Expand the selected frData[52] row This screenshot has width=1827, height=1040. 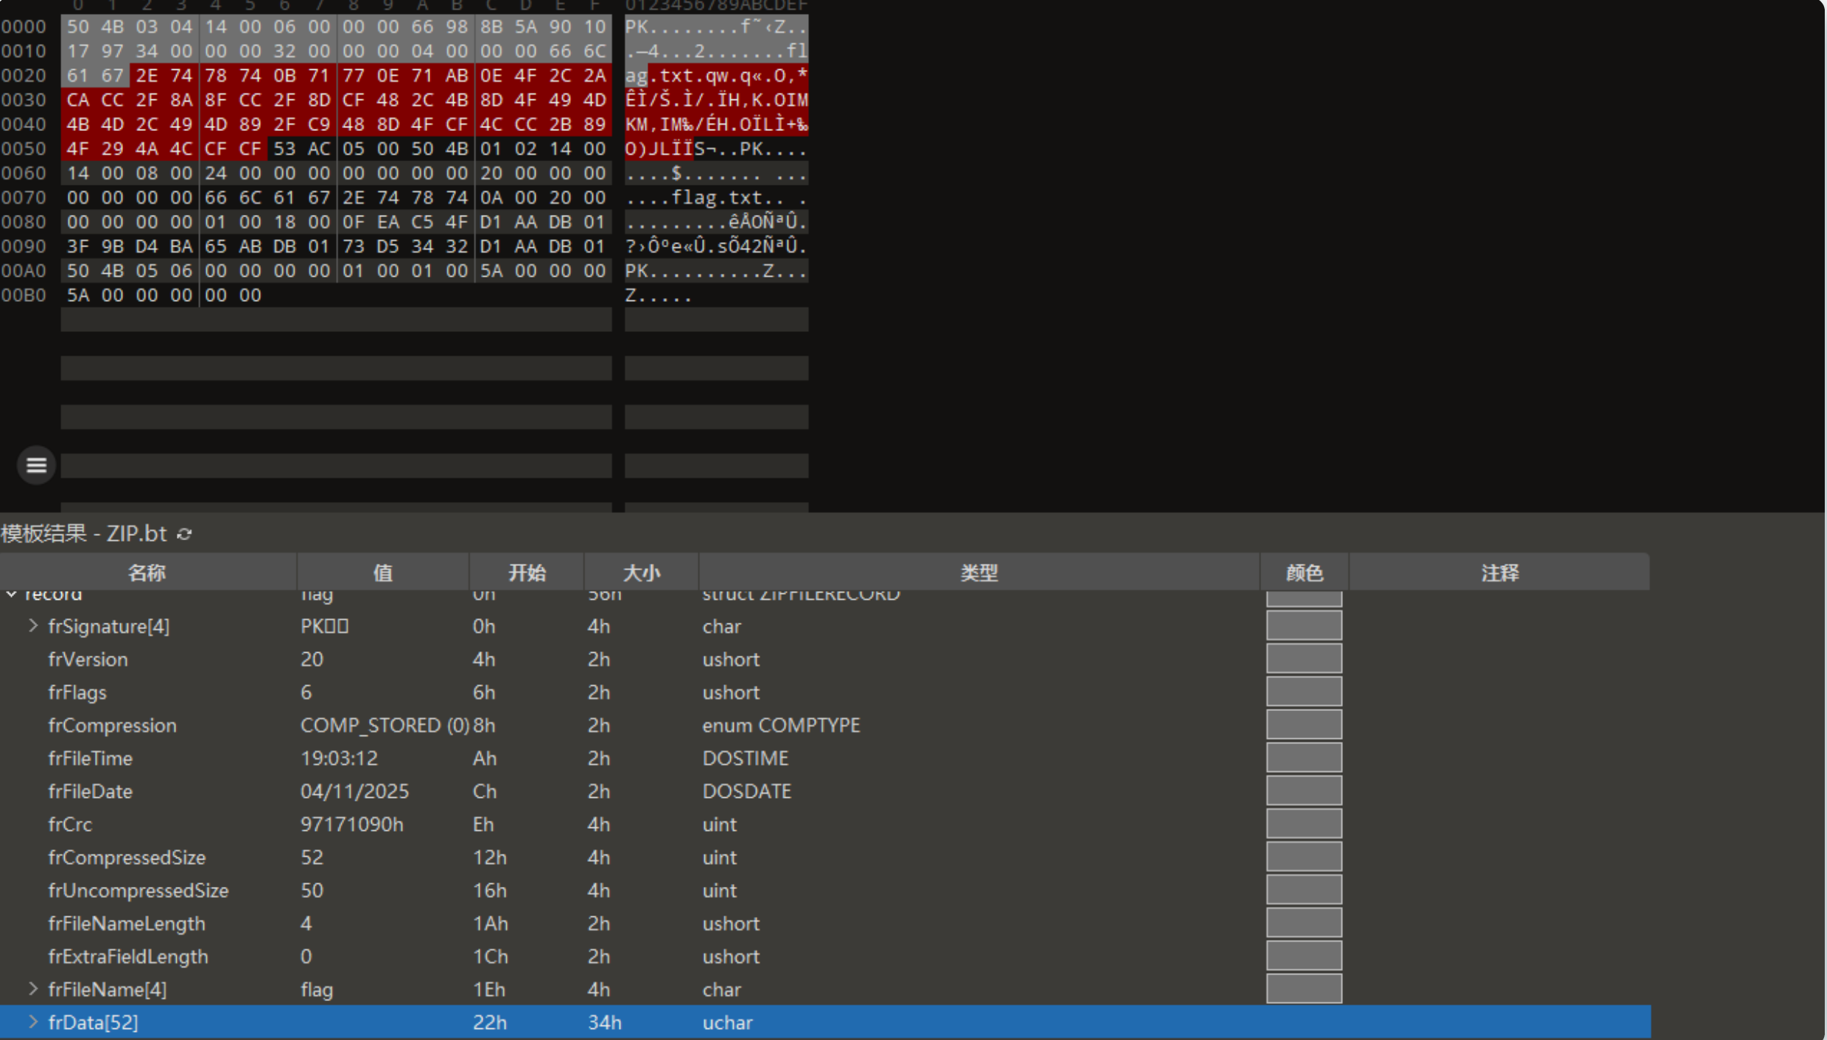33,1022
